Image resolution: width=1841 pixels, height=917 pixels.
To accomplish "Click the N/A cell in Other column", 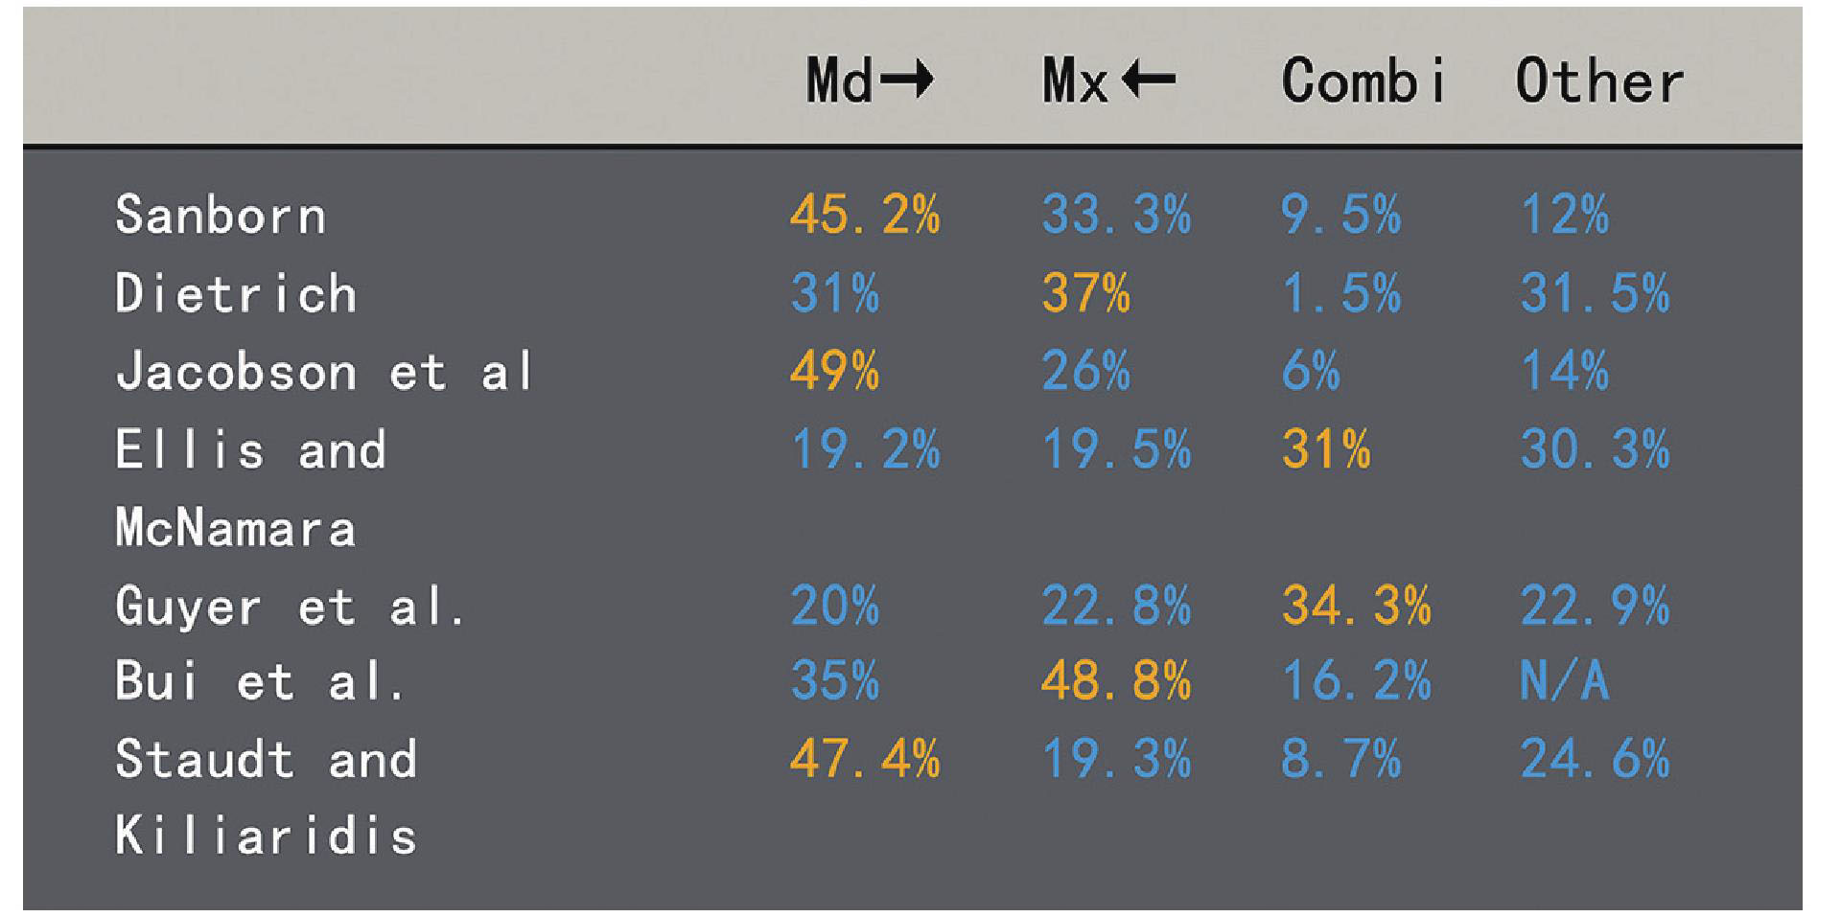I will pos(1565,681).
